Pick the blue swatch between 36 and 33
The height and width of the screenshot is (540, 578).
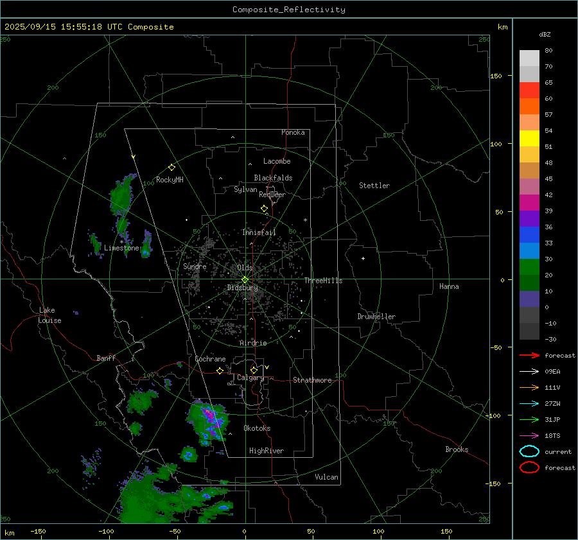pos(529,235)
